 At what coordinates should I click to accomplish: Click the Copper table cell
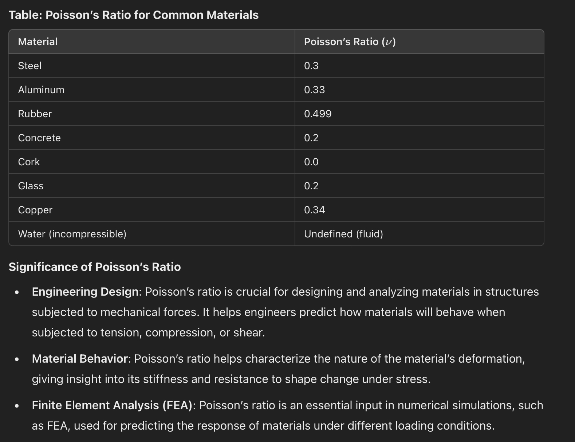(x=35, y=210)
